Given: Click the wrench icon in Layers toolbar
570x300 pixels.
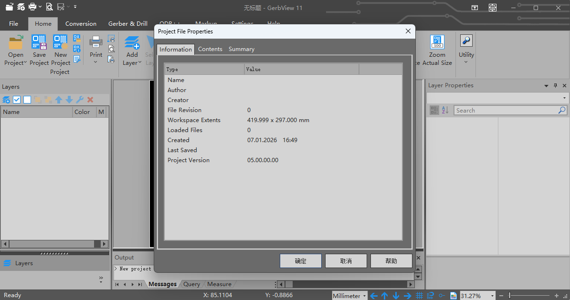Looking at the screenshot, I should [80, 100].
